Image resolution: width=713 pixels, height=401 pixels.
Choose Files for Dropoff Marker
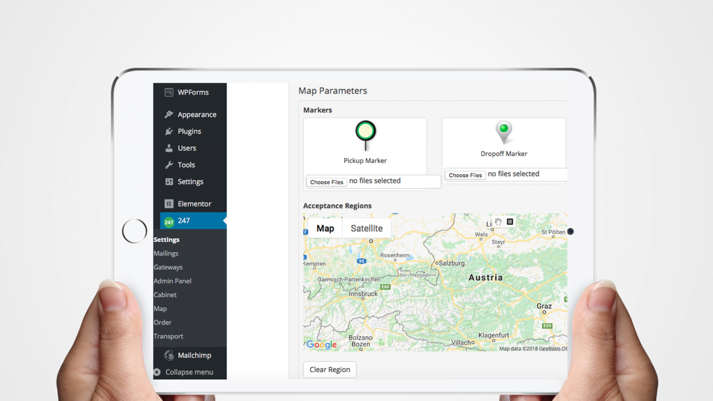click(465, 175)
